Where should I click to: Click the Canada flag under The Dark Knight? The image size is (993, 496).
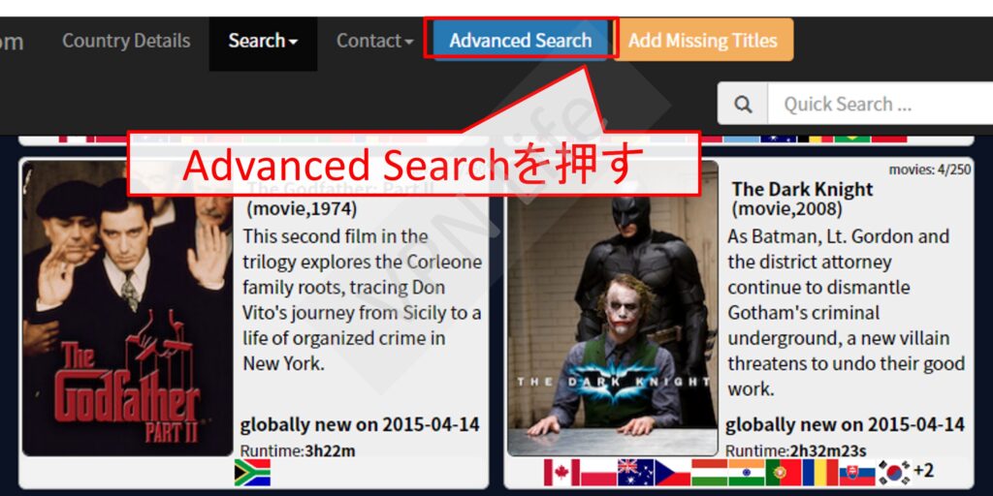561,473
